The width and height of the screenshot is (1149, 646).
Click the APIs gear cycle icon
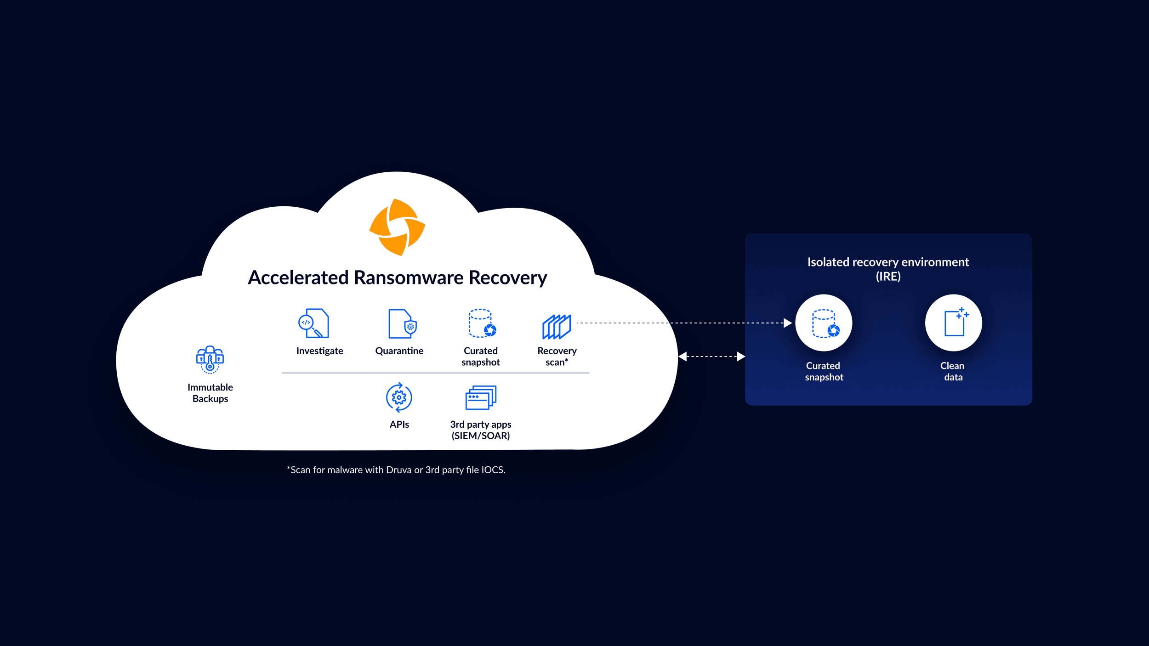click(x=399, y=397)
